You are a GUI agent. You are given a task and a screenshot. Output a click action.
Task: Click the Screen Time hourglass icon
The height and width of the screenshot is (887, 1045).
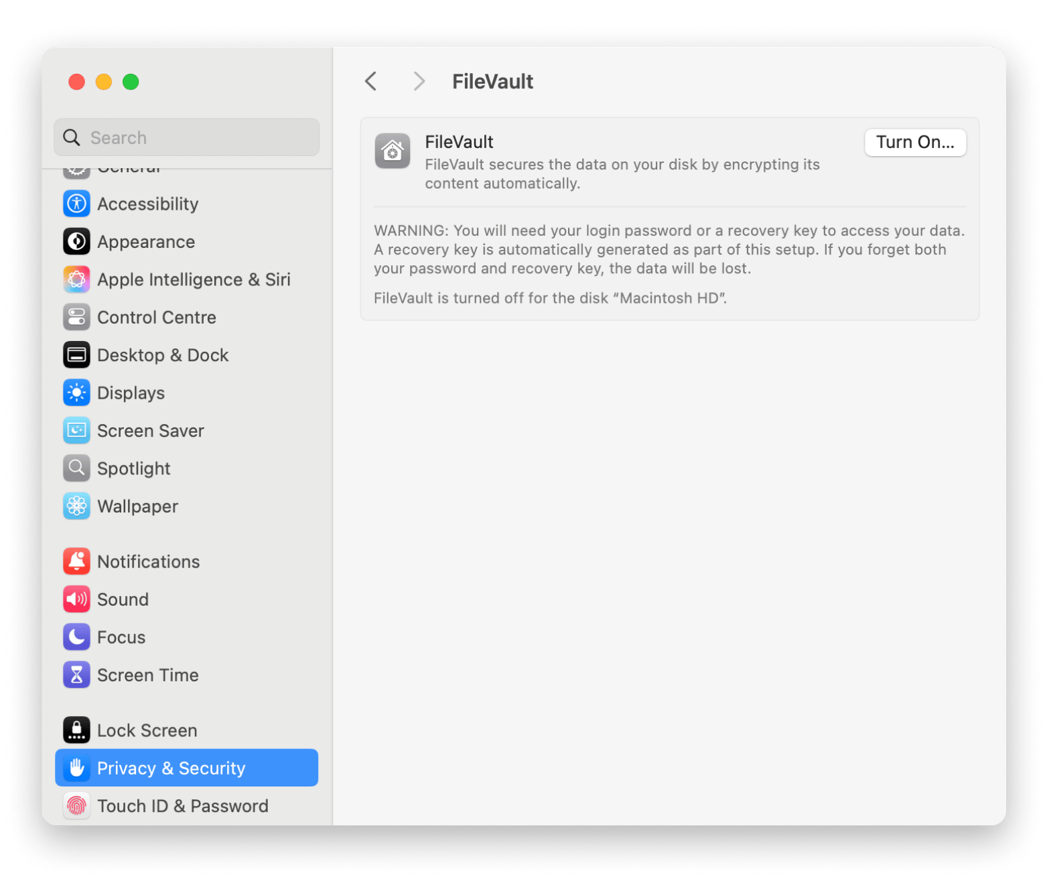pos(76,675)
